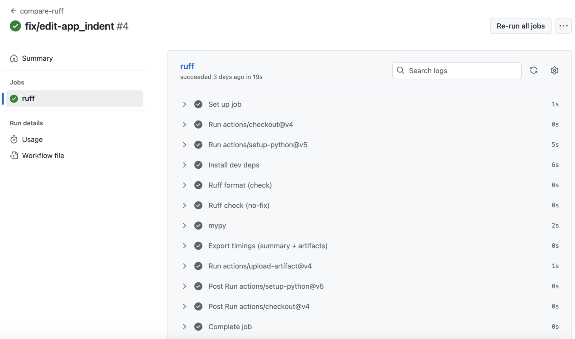Expand the Run actions/upload-artifact@v4 step
This screenshot has width=575, height=339.
click(x=184, y=266)
